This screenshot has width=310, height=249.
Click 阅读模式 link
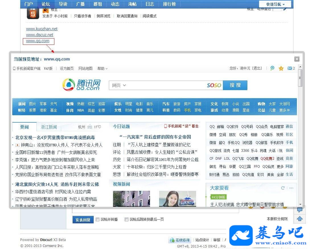click(149, 16)
